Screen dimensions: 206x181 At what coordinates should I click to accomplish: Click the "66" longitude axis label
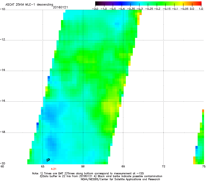click(83, 167)
